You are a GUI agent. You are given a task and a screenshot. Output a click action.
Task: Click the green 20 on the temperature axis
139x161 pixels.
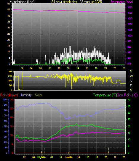click(x=129, y=126)
